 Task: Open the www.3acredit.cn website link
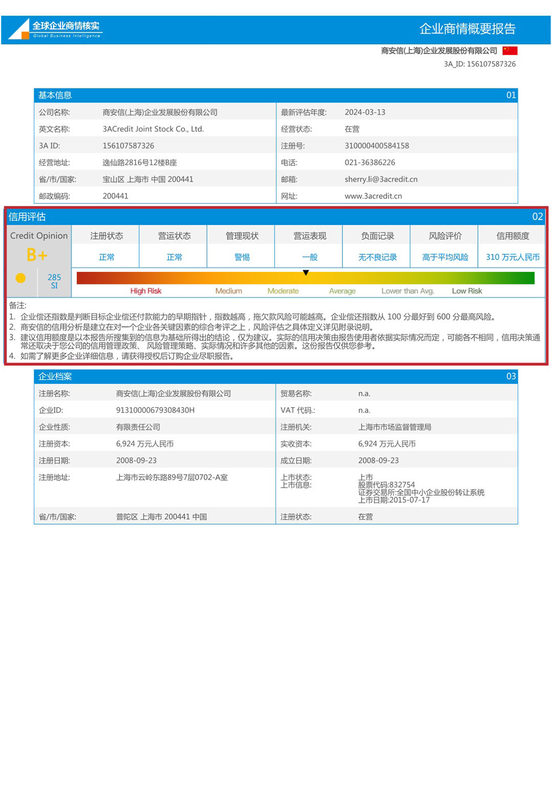(373, 196)
